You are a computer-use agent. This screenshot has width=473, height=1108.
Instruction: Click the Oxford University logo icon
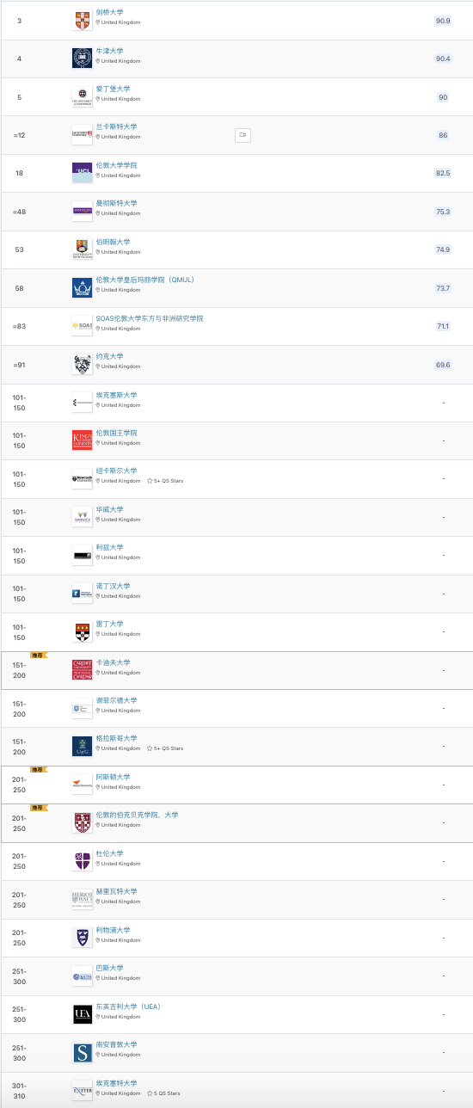click(82, 58)
